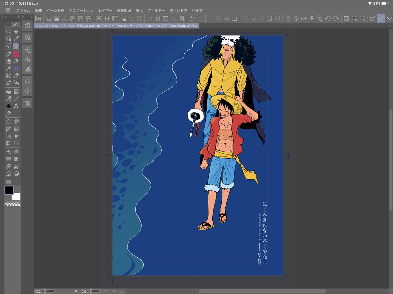This screenshot has width=393, height=294.
Task: Select the Balloon speech bubble tool
Action: [9, 122]
